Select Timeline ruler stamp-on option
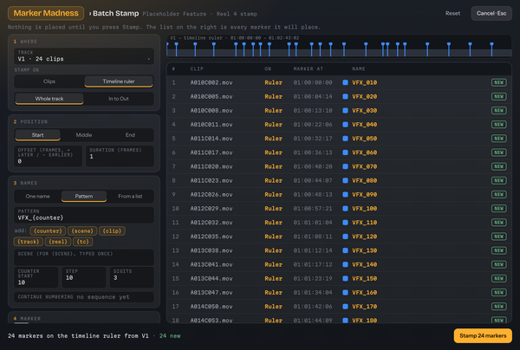 click(119, 81)
